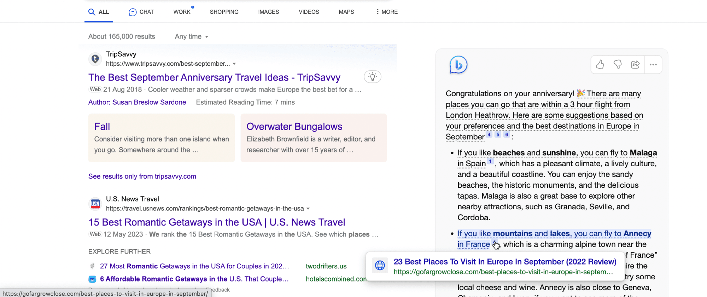Click the thumbs down dislike icon
707x297 pixels.
coord(618,64)
